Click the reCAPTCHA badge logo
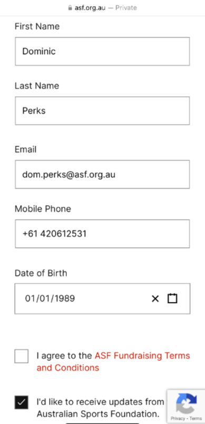 click(x=187, y=403)
